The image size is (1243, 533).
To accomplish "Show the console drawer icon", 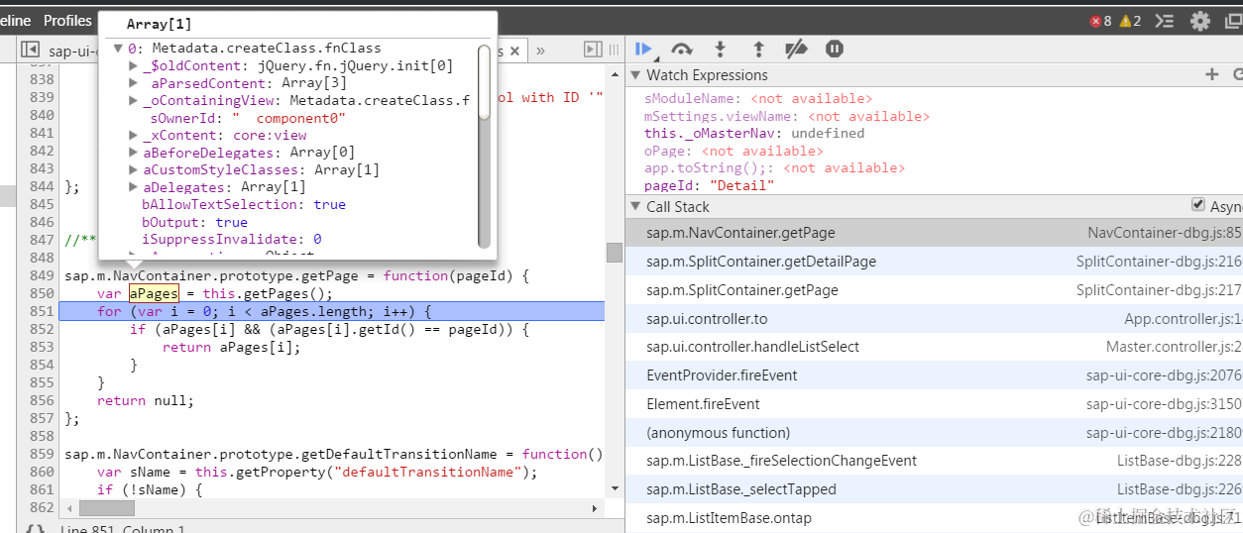I will [x=1166, y=21].
